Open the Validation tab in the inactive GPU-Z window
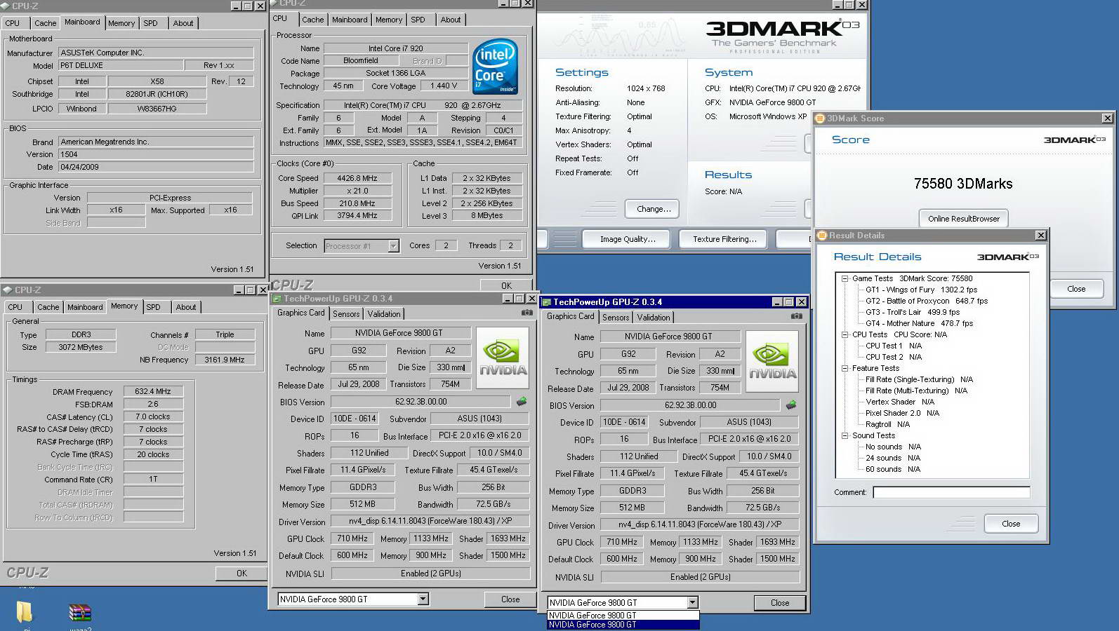1119x631 pixels. (384, 314)
